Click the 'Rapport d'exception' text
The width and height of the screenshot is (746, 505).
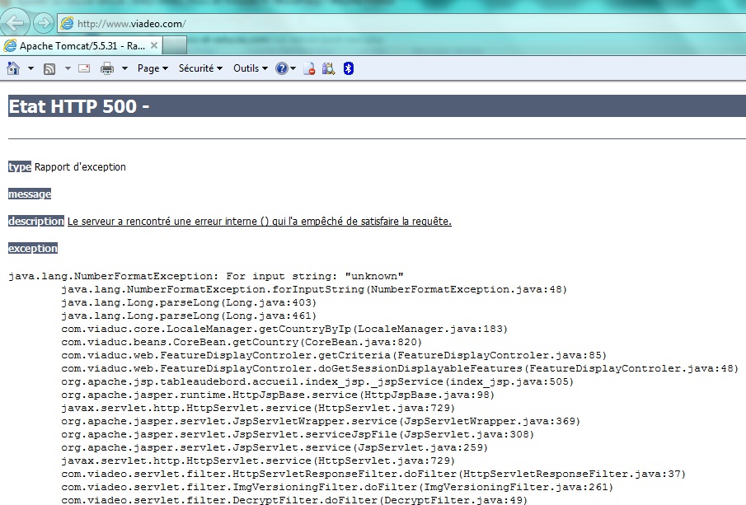tap(80, 167)
